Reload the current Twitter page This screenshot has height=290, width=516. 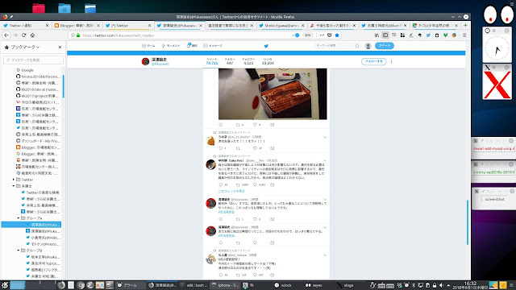pyautogui.click(x=23, y=35)
